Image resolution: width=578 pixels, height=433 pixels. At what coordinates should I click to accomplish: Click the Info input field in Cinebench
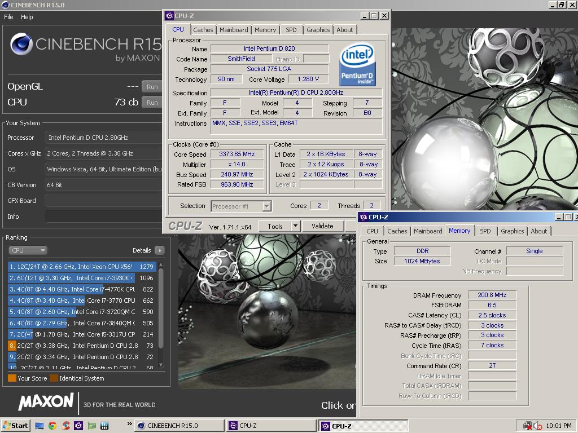103,216
